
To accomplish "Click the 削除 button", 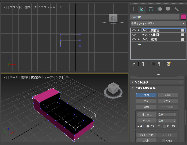I will click(168, 95).
